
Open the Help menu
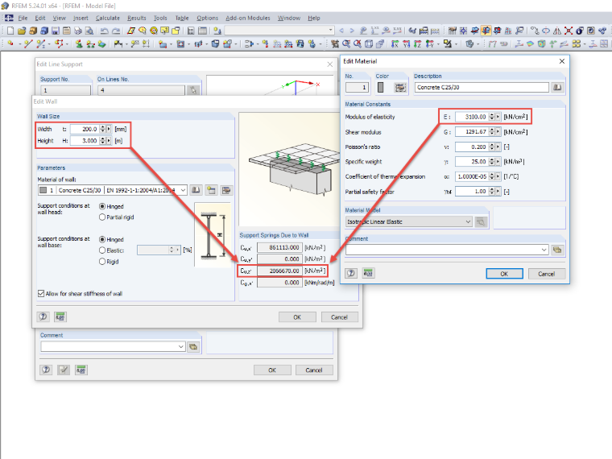(x=314, y=18)
